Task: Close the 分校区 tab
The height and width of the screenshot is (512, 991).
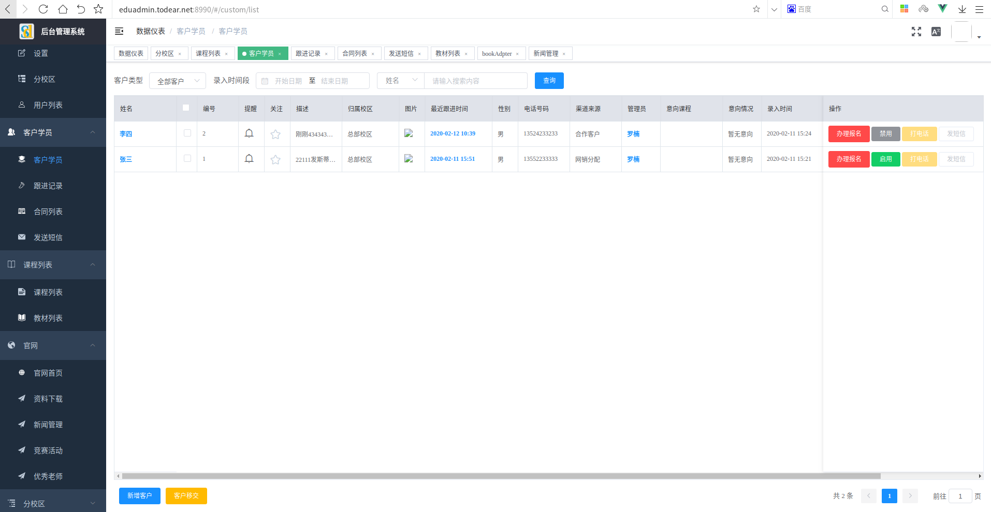Action: (180, 54)
